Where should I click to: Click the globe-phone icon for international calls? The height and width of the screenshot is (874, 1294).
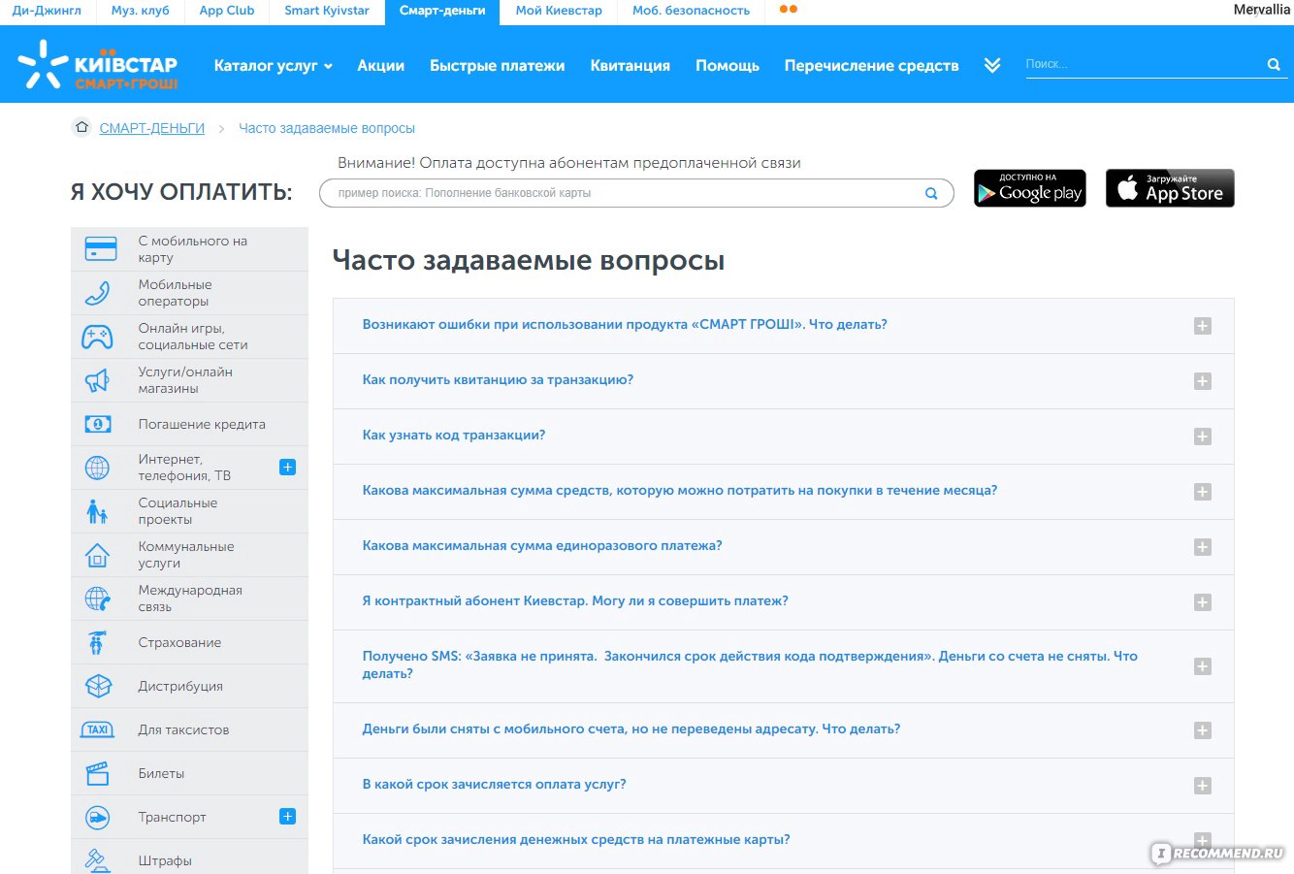point(97,599)
